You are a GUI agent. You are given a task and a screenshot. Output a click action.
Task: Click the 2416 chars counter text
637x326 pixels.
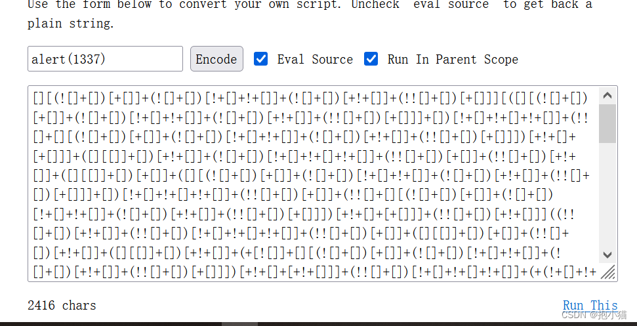pyautogui.click(x=62, y=305)
